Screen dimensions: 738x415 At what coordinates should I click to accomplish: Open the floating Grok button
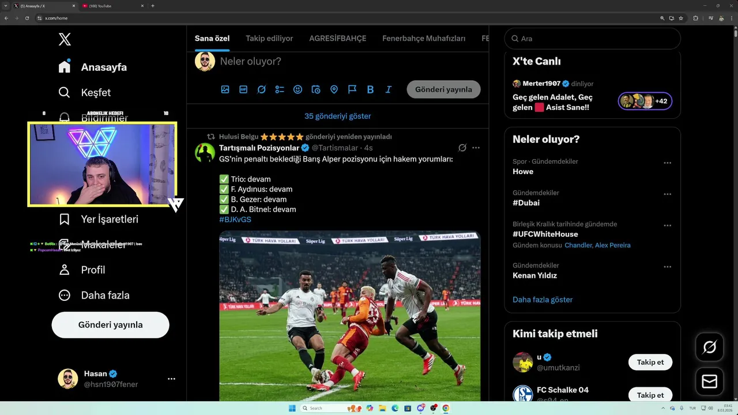coord(709,347)
